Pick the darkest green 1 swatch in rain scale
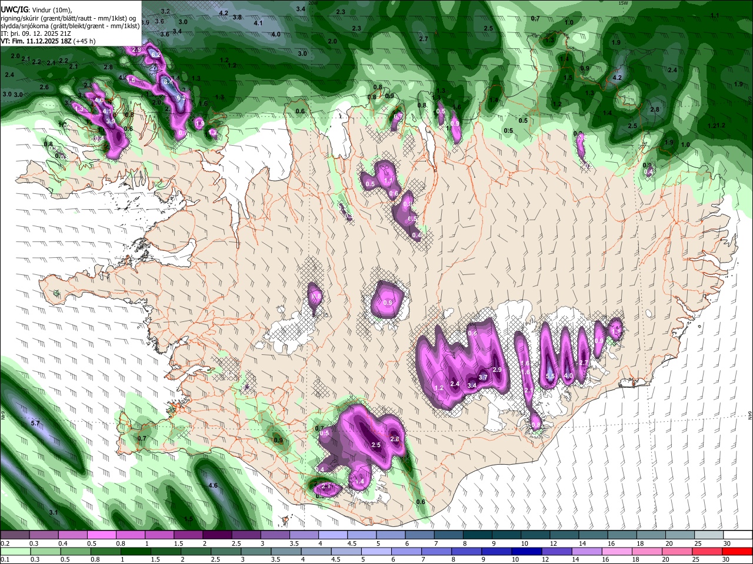This screenshot has width=753, height=564. point(135,551)
